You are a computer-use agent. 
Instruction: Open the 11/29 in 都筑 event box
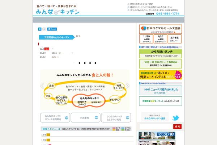pos(146,39)
